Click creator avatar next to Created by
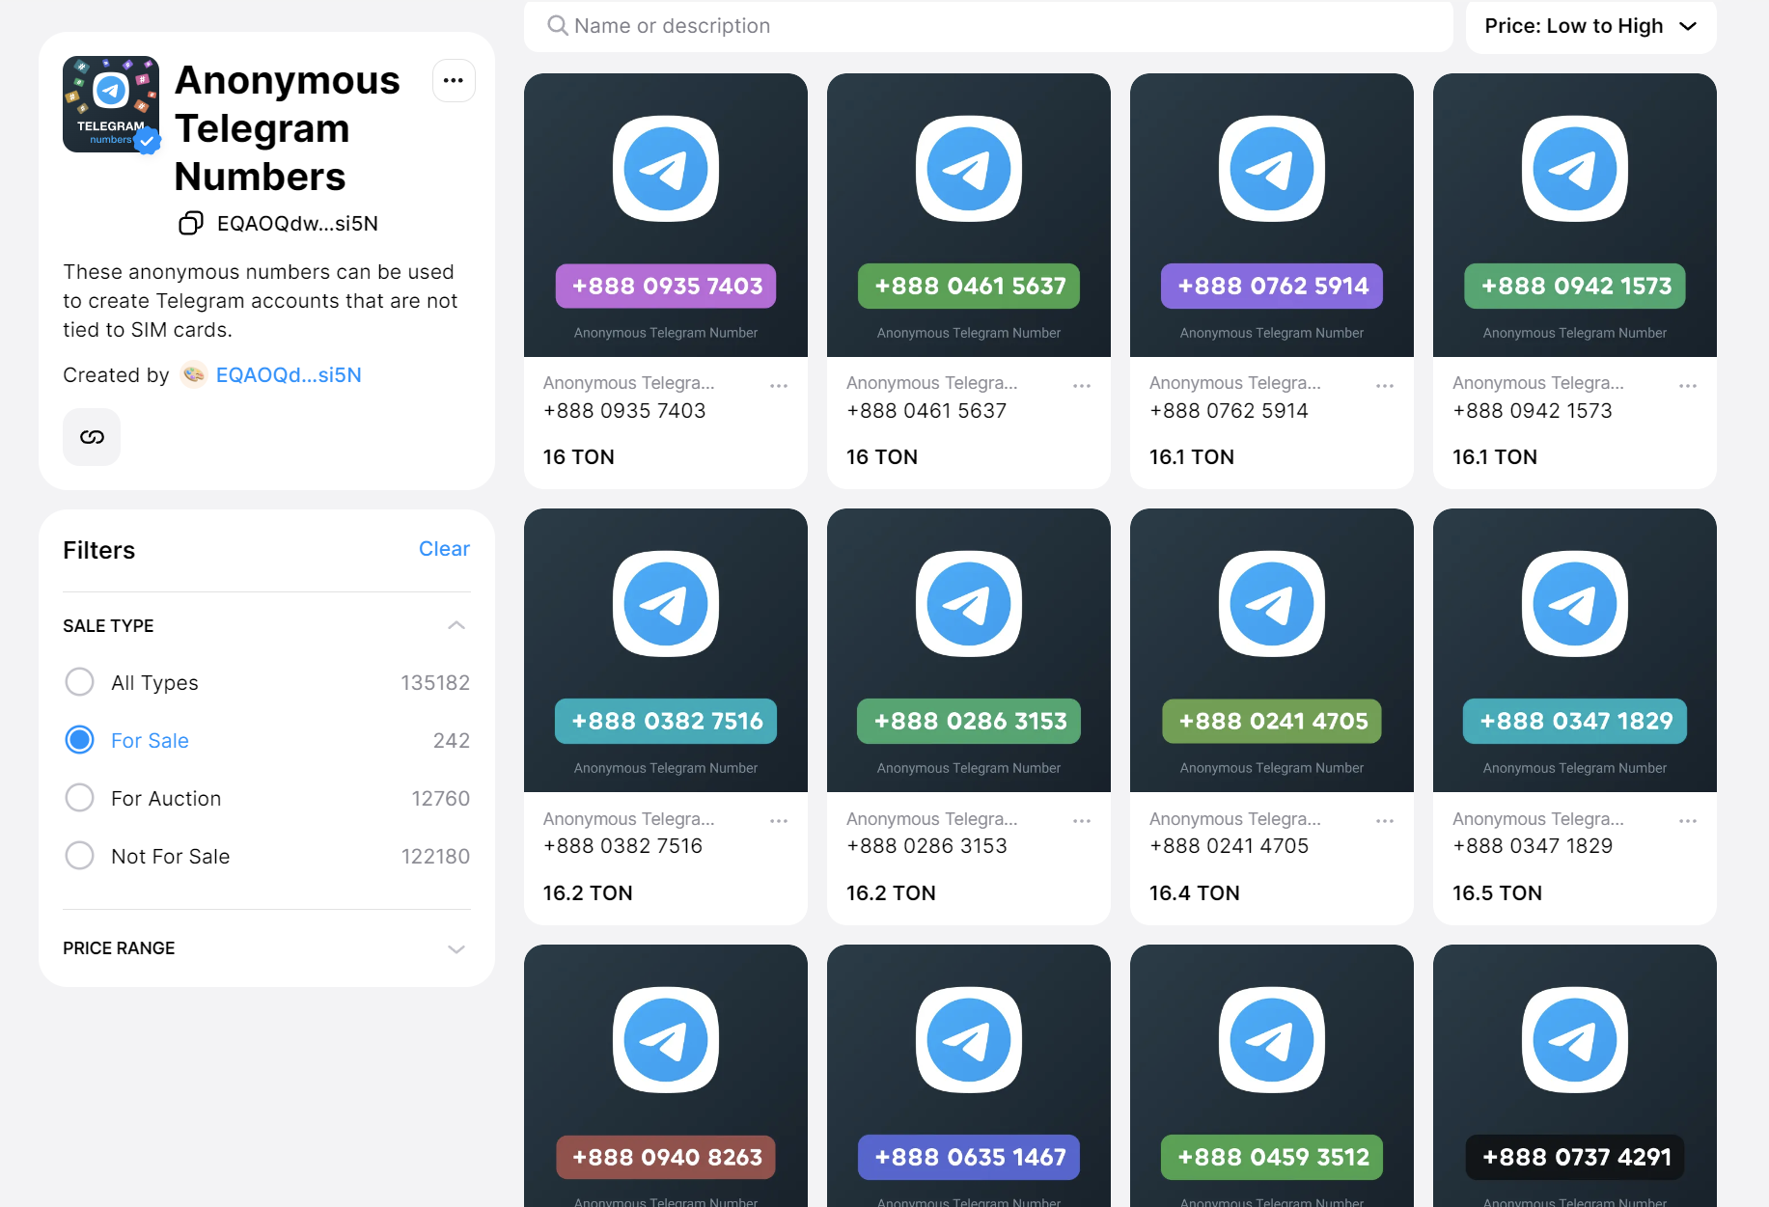 pyautogui.click(x=194, y=374)
